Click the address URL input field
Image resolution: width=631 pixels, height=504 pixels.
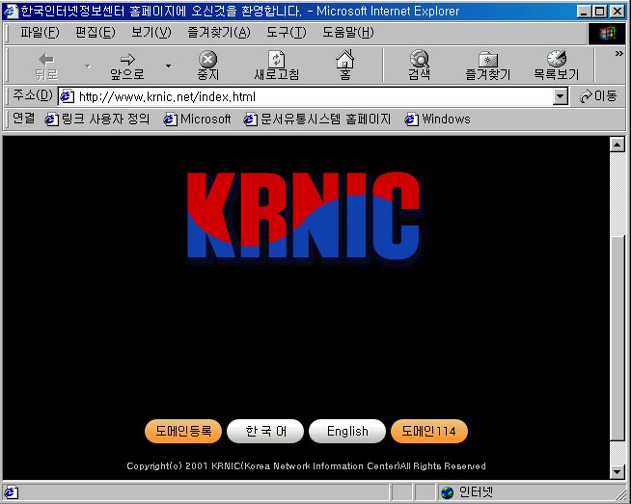pos(314,96)
